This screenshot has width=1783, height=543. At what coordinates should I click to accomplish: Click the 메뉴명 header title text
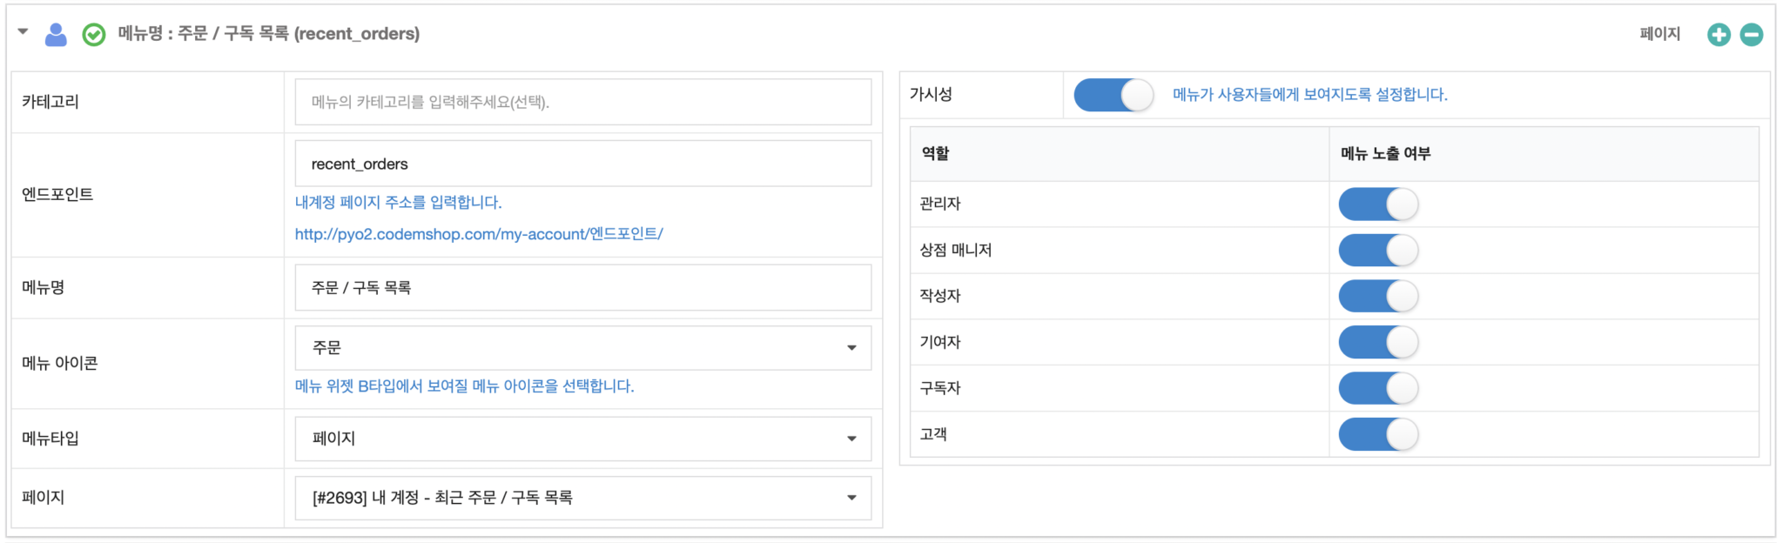pos(269,34)
